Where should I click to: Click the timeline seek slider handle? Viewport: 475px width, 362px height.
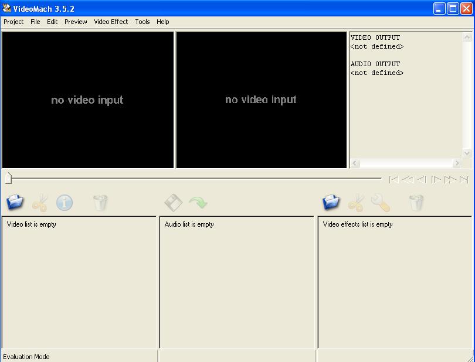point(8,176)
